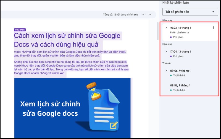Click the Thứ sáu group heading
The height and width of the screenshot is (139, 221).
point(167,63)
